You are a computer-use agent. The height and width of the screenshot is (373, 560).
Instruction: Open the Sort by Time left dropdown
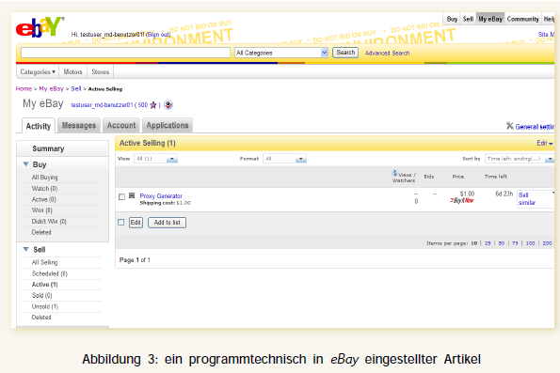click(520, 159)
